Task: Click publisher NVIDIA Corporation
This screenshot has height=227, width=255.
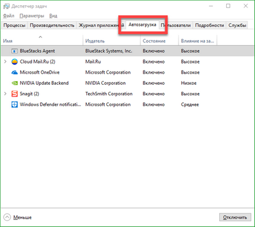Action: tap(105, 83)
